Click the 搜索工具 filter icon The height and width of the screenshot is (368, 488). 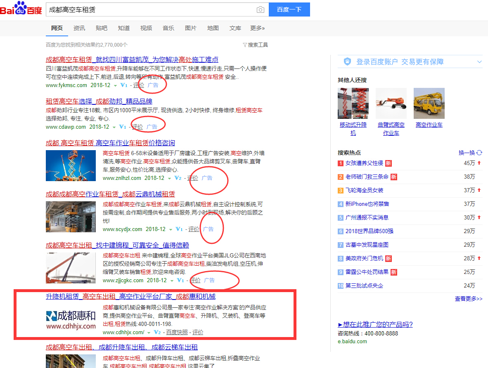(245, 45)
